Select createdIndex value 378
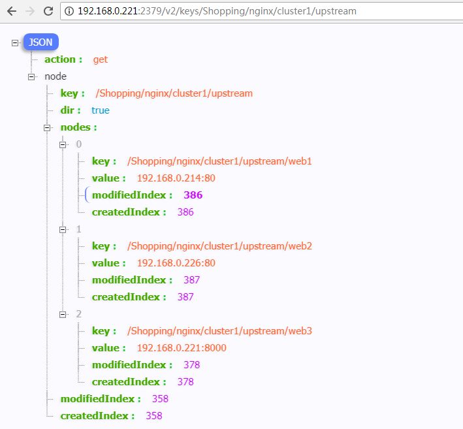Screen dimensions: 463x429 click(185, 382)
